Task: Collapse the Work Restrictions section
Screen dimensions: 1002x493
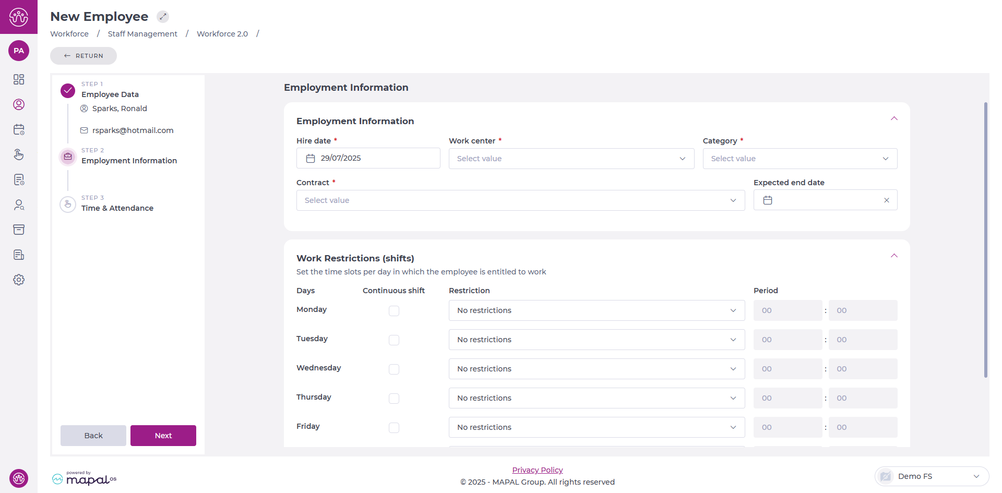Action: (893, 256)
